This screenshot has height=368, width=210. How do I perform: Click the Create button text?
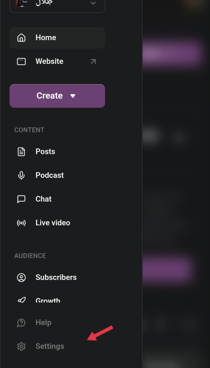[x=49, y=96]
